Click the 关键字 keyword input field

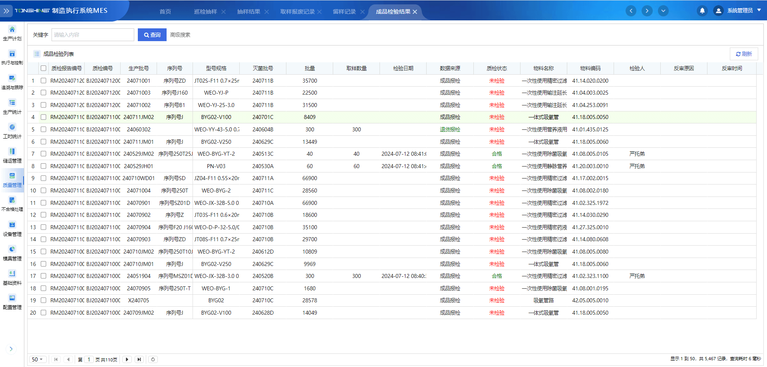[93, 35]
